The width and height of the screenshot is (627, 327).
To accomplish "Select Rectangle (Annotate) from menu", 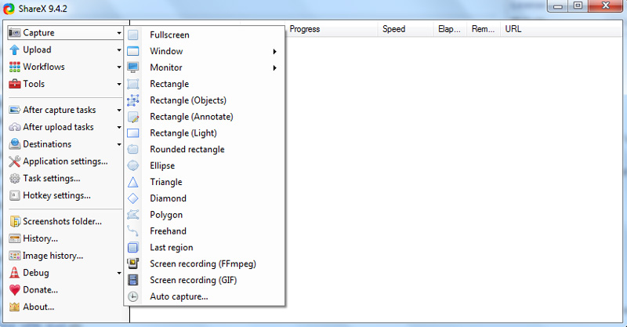I will pos(191,117).
